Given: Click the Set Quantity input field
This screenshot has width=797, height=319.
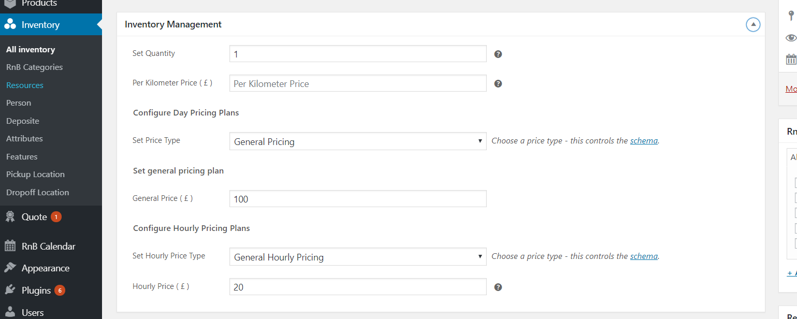Looking at the screenshot, I should (358, 54).
